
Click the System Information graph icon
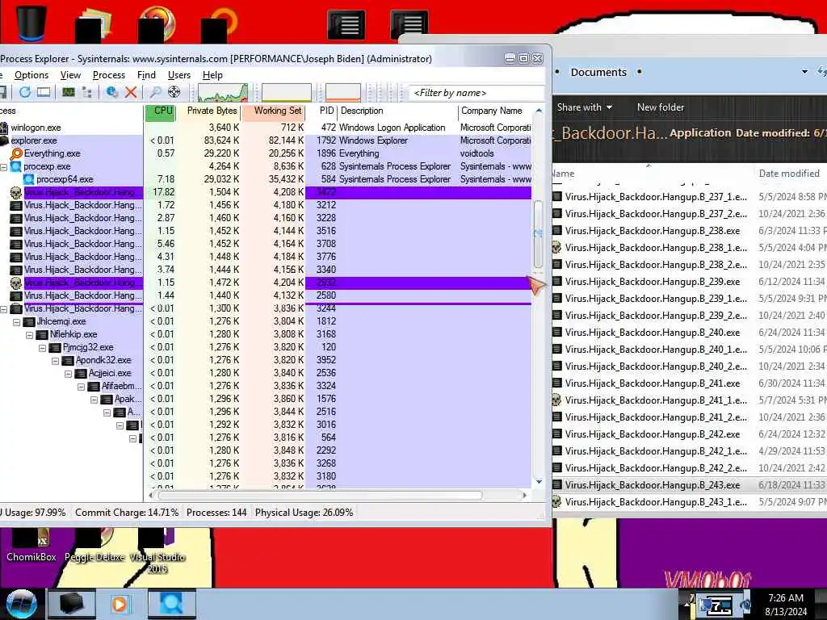coord(68,92)
